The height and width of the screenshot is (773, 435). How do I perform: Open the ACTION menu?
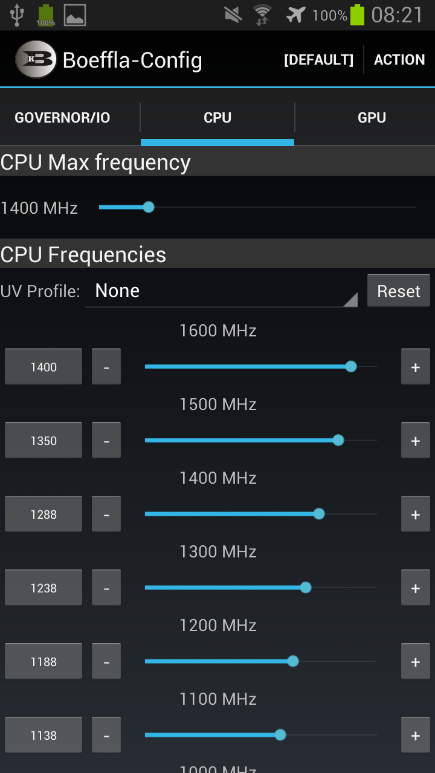click(399, 60)
